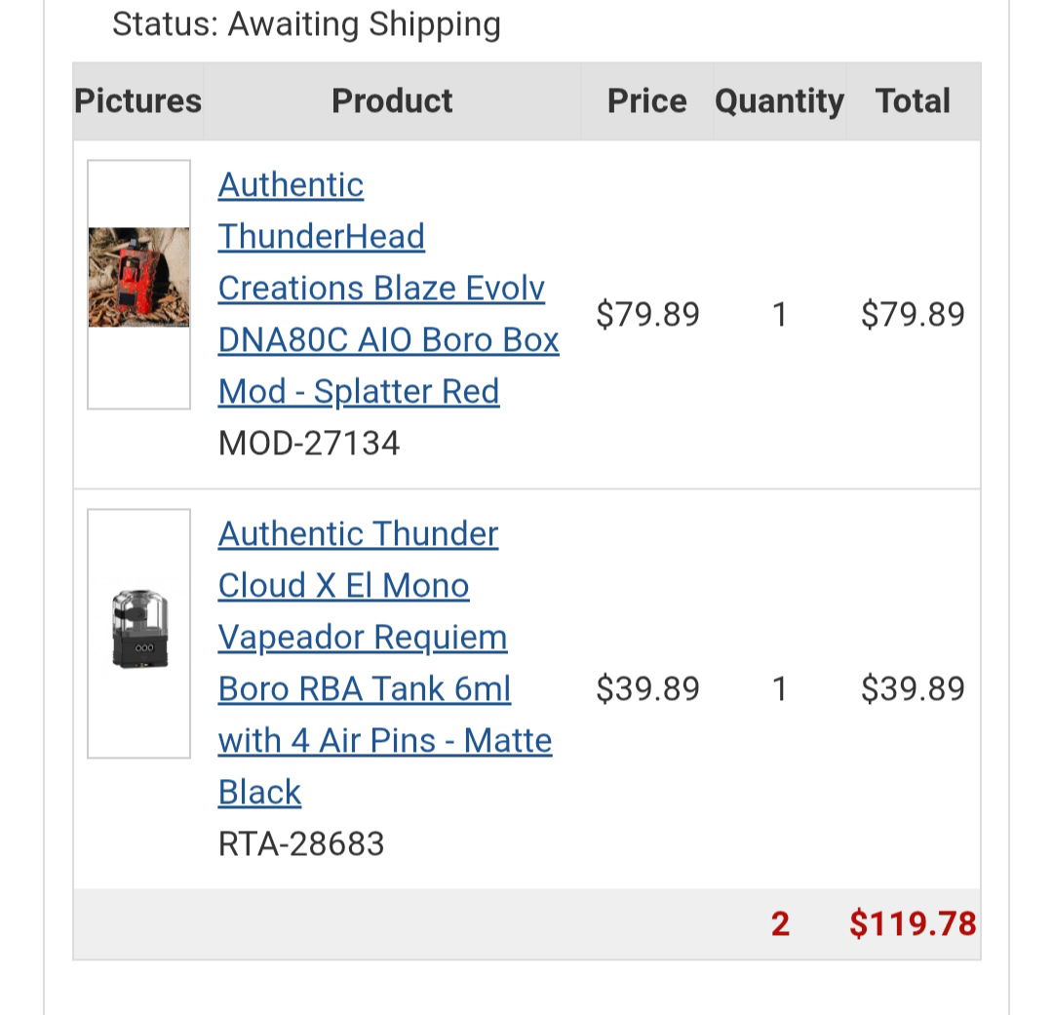1053x1015 pixels.
Task: Click the quantity 1 for Boro tank row
Action: coord(779,688)
